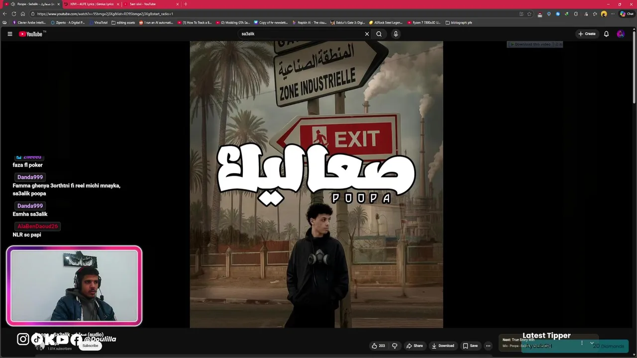Click chat message 'NLR sc papi'
The image size is (637, 358).
click(x=27, y=235)
